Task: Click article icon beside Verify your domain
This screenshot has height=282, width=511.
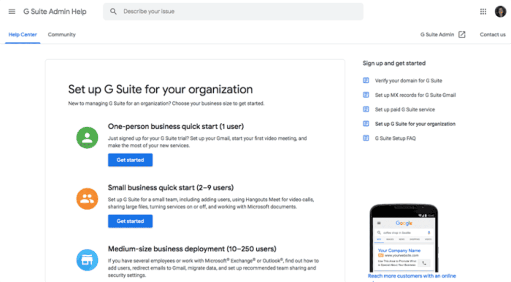Action: (x=366, y=81)
